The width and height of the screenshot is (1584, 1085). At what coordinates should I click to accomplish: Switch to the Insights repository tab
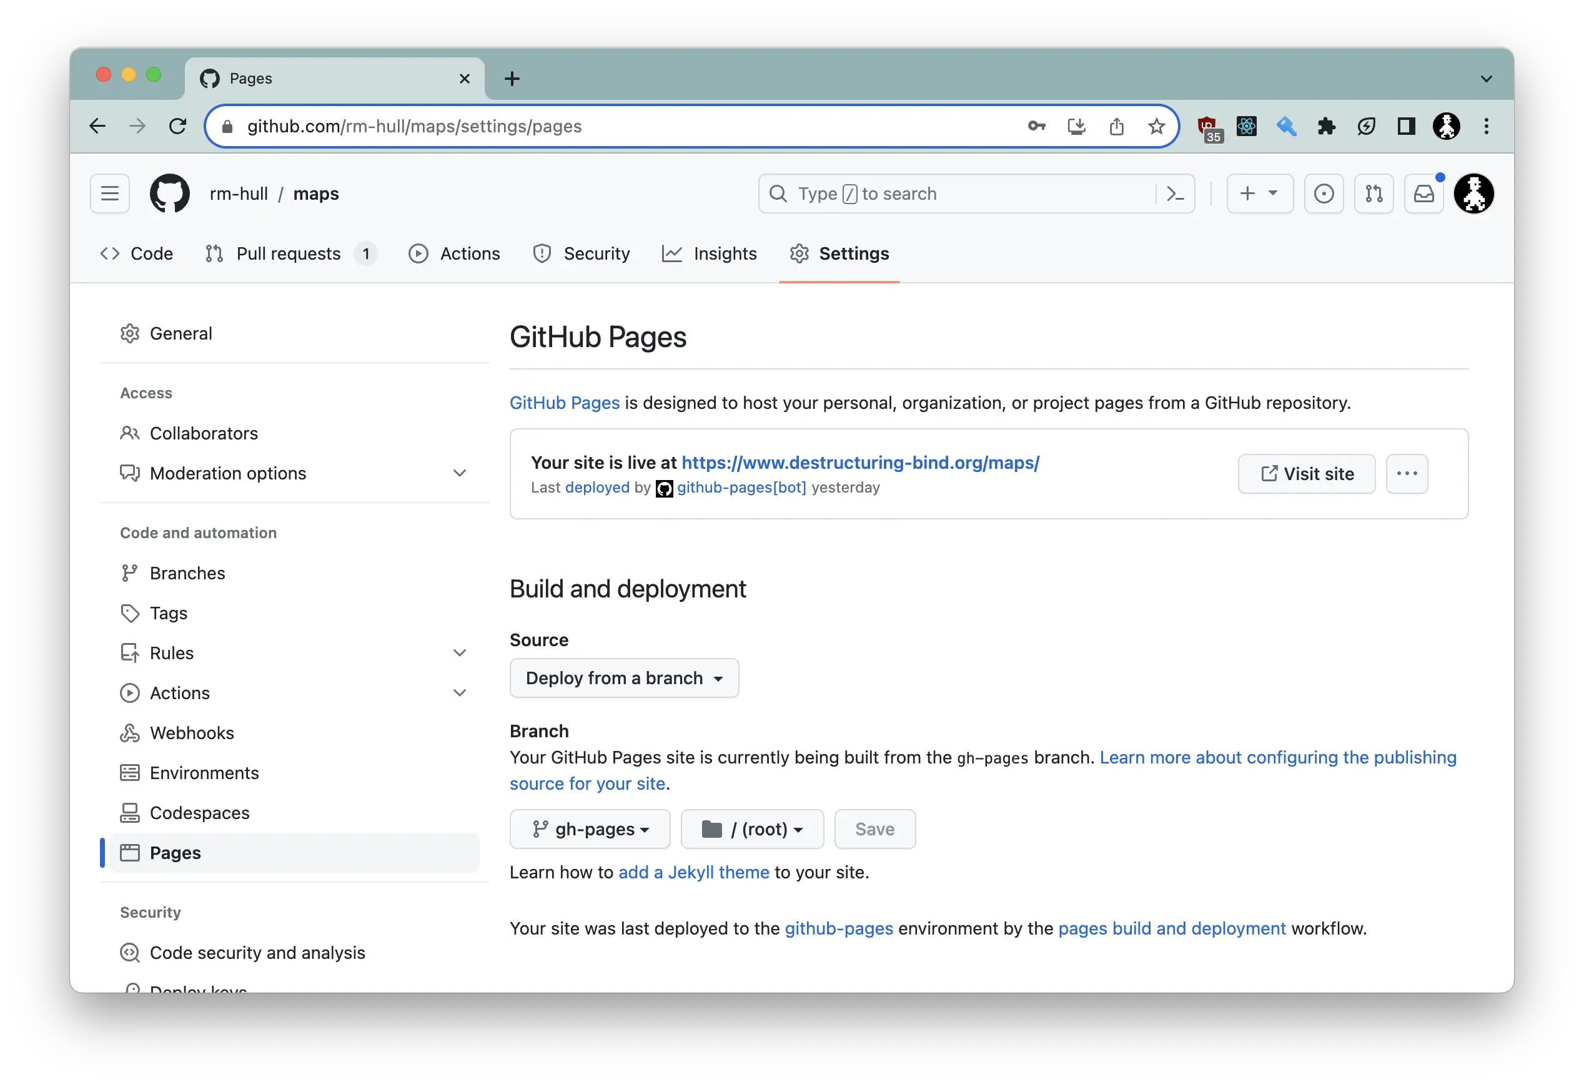[x=710, y=253]
